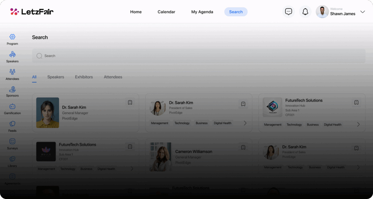The height and width of the screenshot is (199, 373).
Task: Expand tags arrow on President of Sales card
Action: click(x=245, y=123)
